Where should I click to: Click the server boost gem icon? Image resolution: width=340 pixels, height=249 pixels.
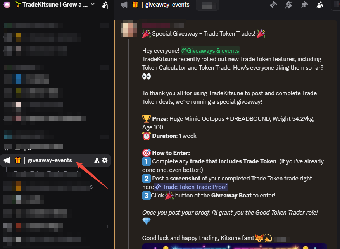coord(7,5)
